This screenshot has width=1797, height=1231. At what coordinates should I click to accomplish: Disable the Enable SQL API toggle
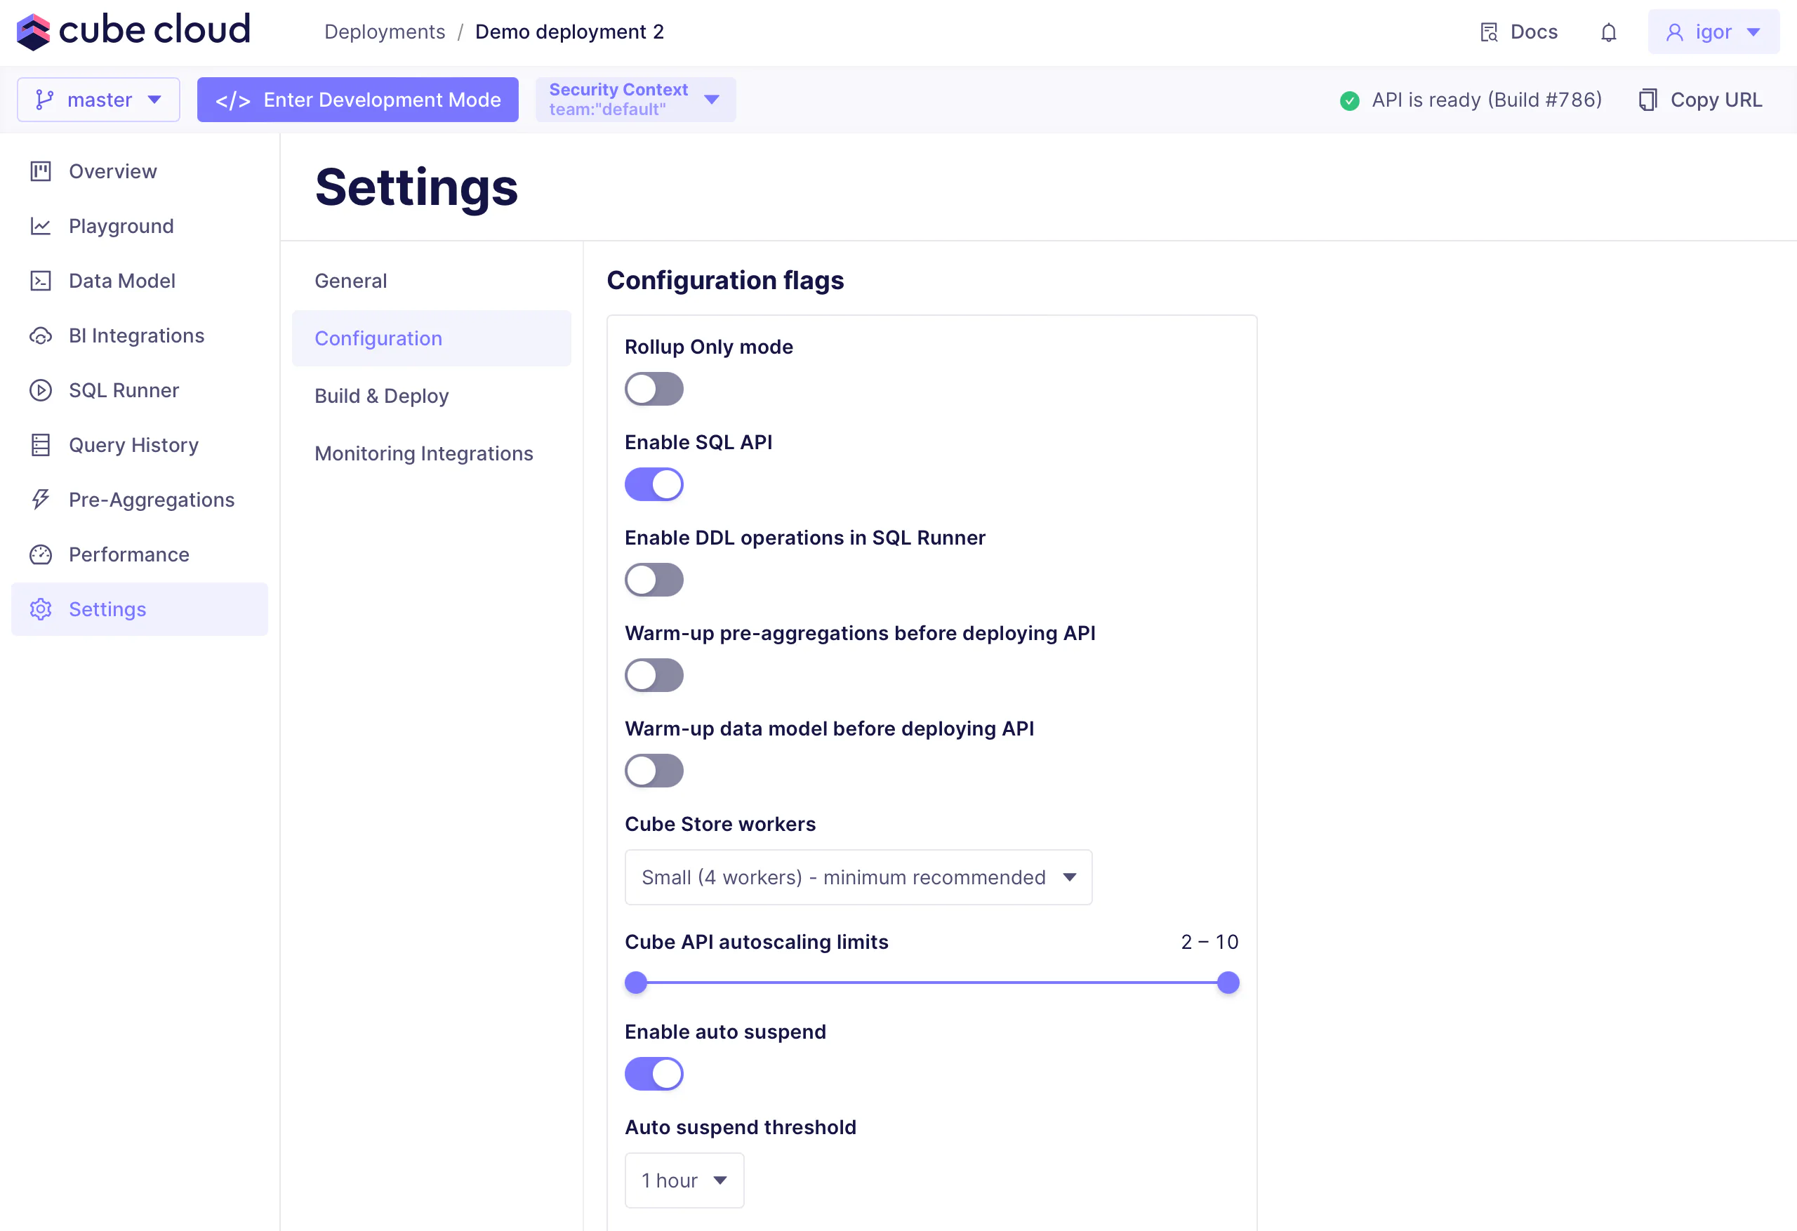654,485
